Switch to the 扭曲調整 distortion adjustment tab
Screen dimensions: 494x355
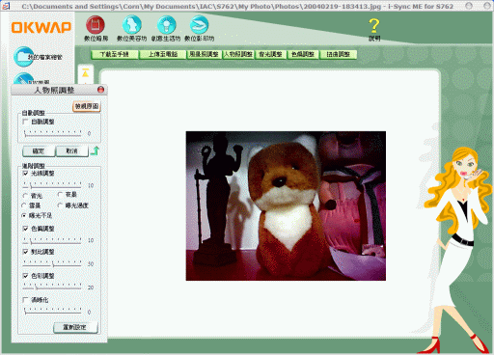(338, 54)
